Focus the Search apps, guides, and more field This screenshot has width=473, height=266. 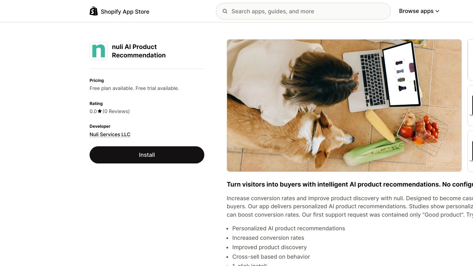pyautogui.click(x=303, y=11)
